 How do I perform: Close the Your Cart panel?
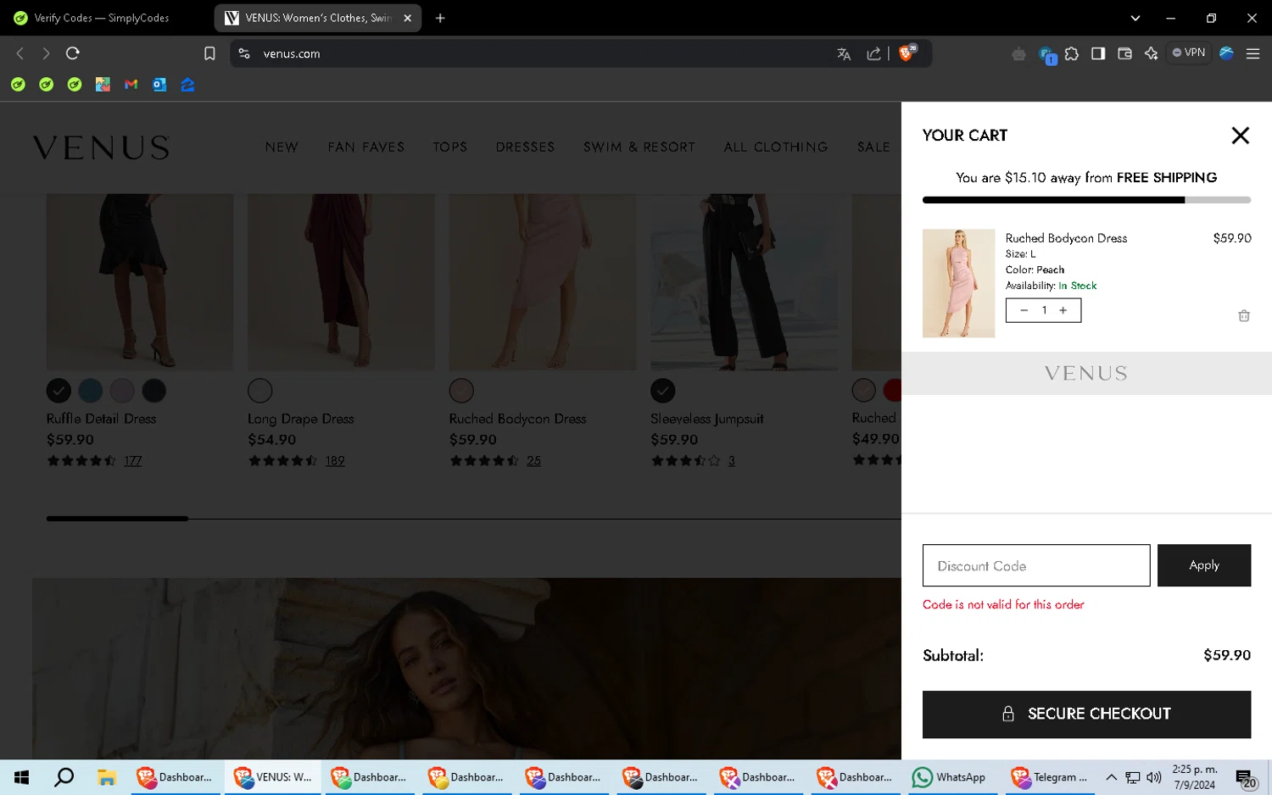pyautogui.click(x=1240, y=136)
